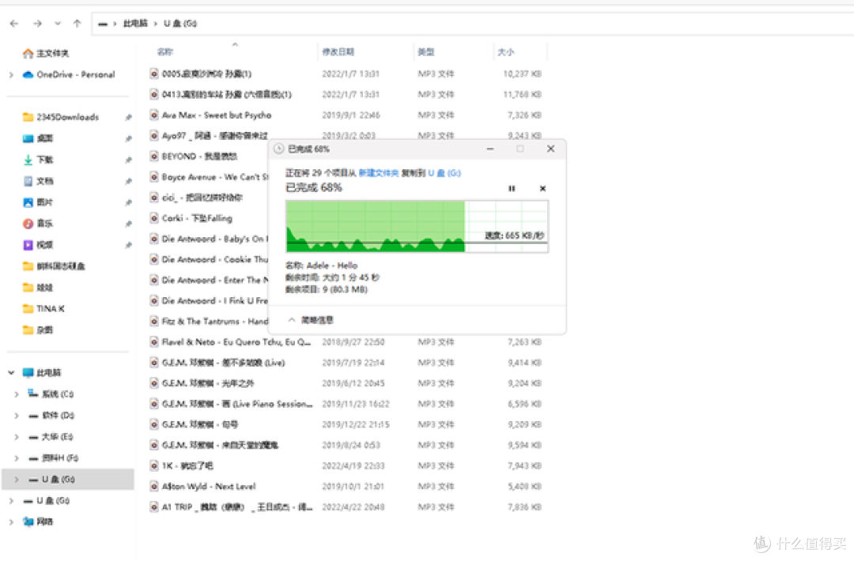Select file Die Antwoord - I Fink U Fre
Screen dimensions: 854x561
214,301
